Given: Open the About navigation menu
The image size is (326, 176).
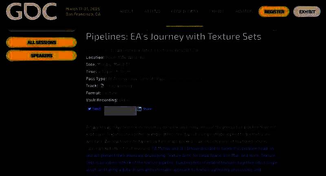Looking at the screenshot, I should pos(127,12).
